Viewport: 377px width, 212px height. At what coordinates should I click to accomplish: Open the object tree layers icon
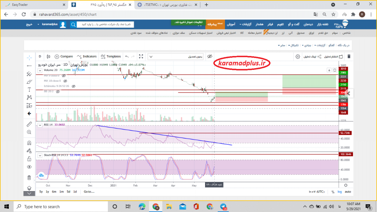29,188
